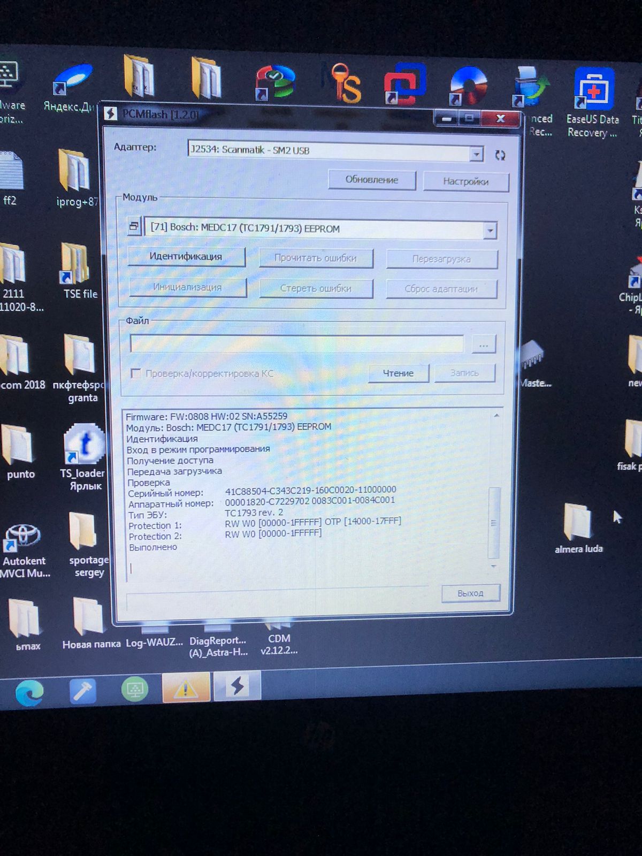Click into the file path field
This screenshot has height=856, width=642.
coord(296,344)
